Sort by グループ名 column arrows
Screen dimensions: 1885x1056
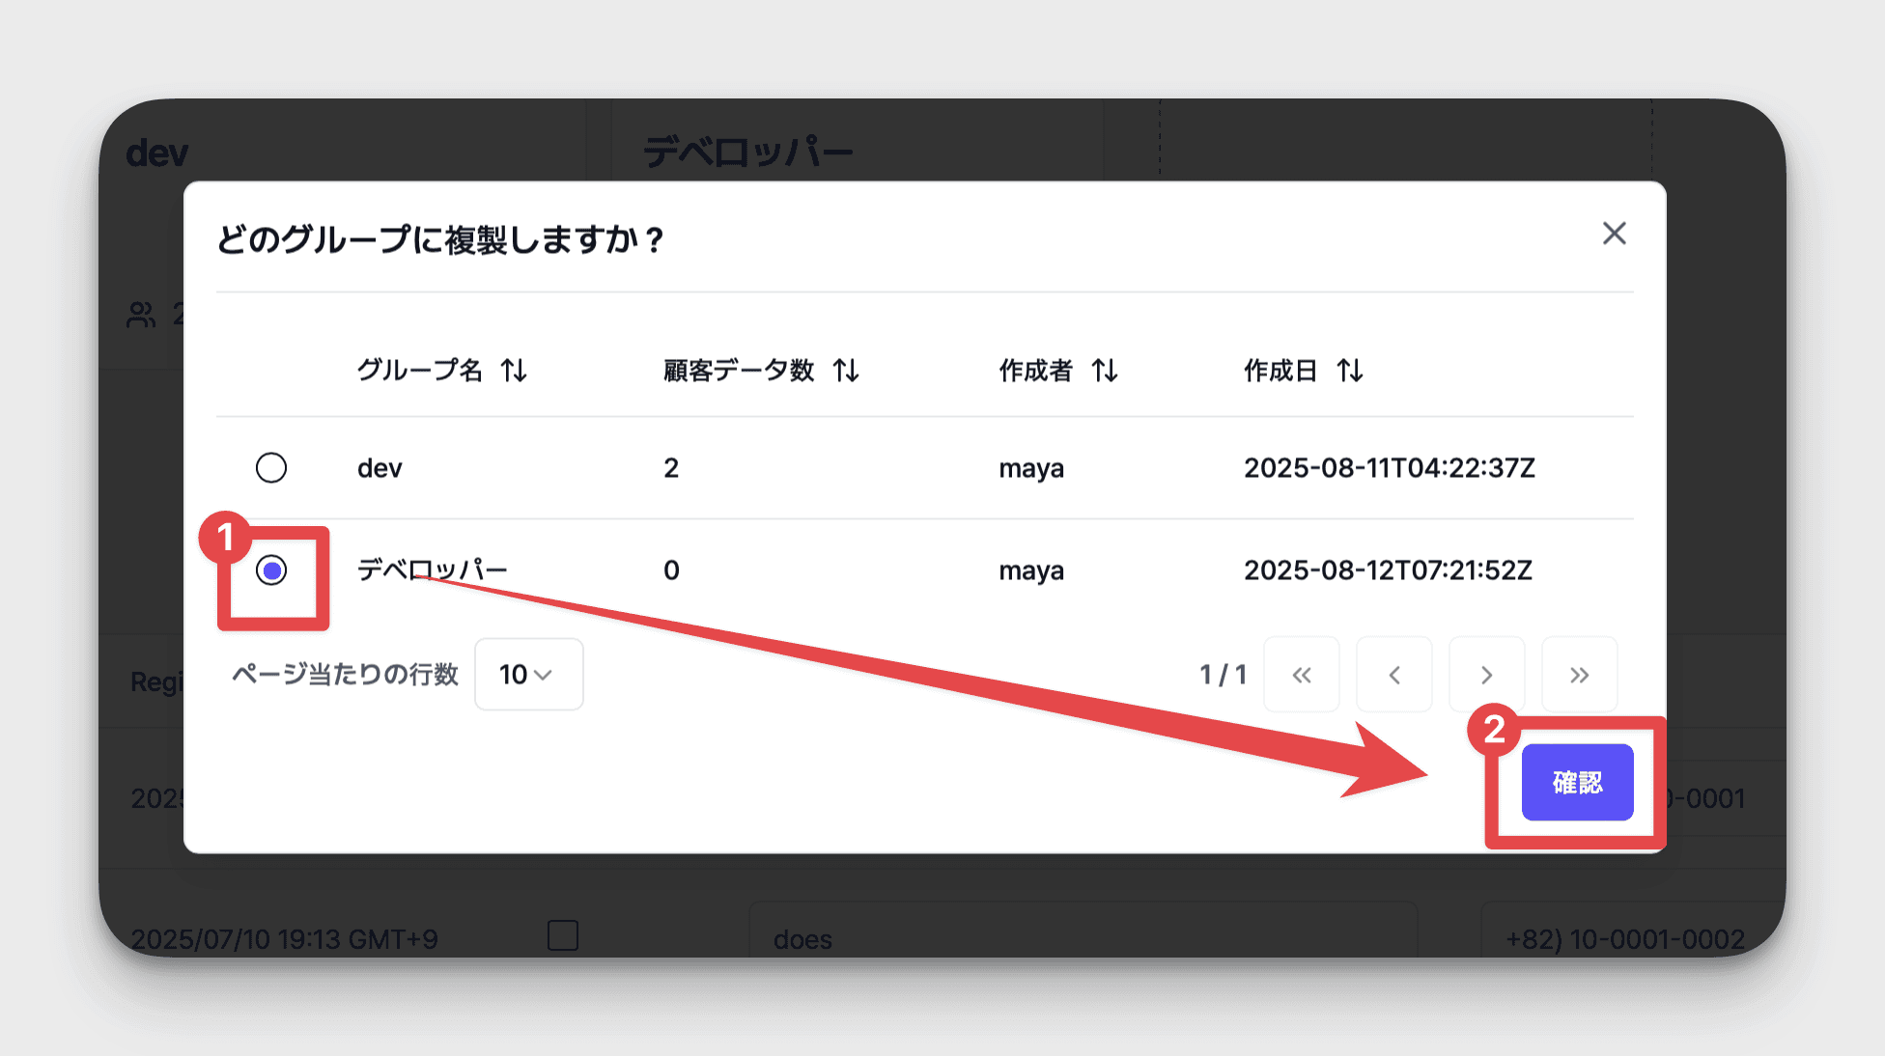coord(514,371)
